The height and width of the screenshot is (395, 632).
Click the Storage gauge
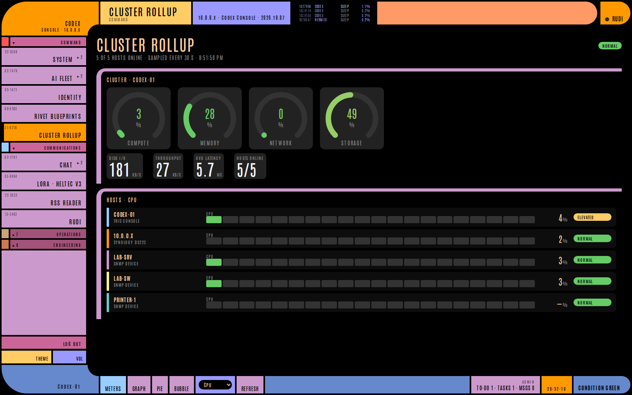352,118
